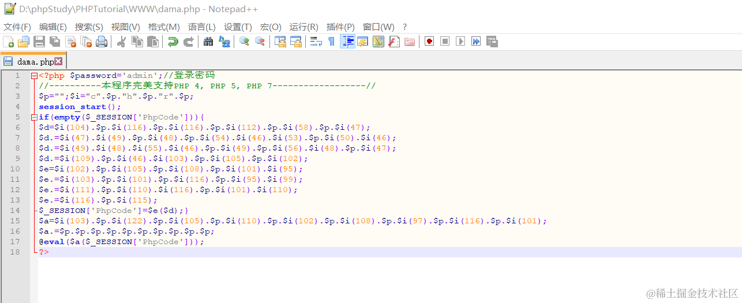
Task: Click the $e.=$i(116).$p.$i(115); line
Action: coord(98,200)
